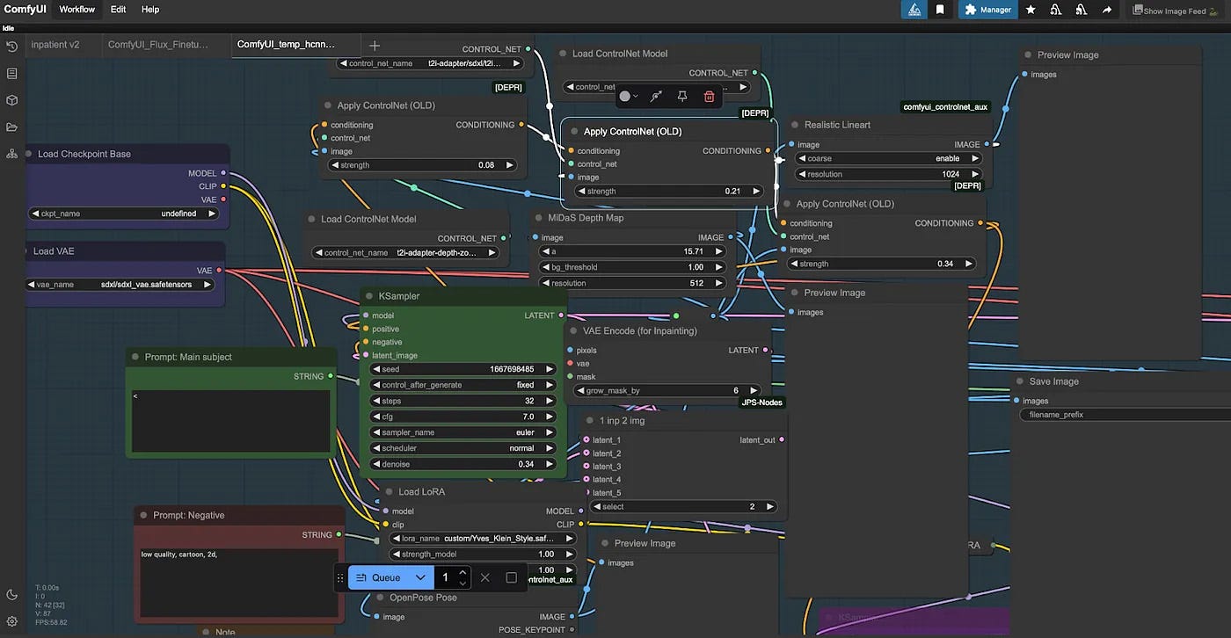The image size is (1231, 638).
Task: Open lora_name dropdown in Load LoRA
Action: click(x=483, y=539)
